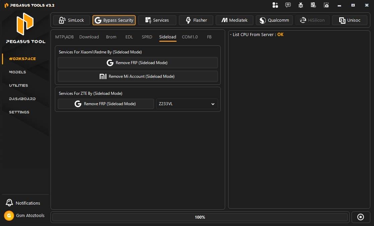Click the bug report icon in titlebar

[300, 5]
